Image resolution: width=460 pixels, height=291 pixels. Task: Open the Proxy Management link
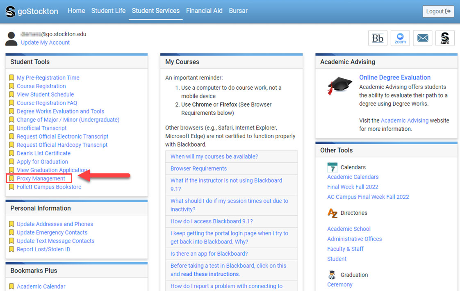click(41, 178)
